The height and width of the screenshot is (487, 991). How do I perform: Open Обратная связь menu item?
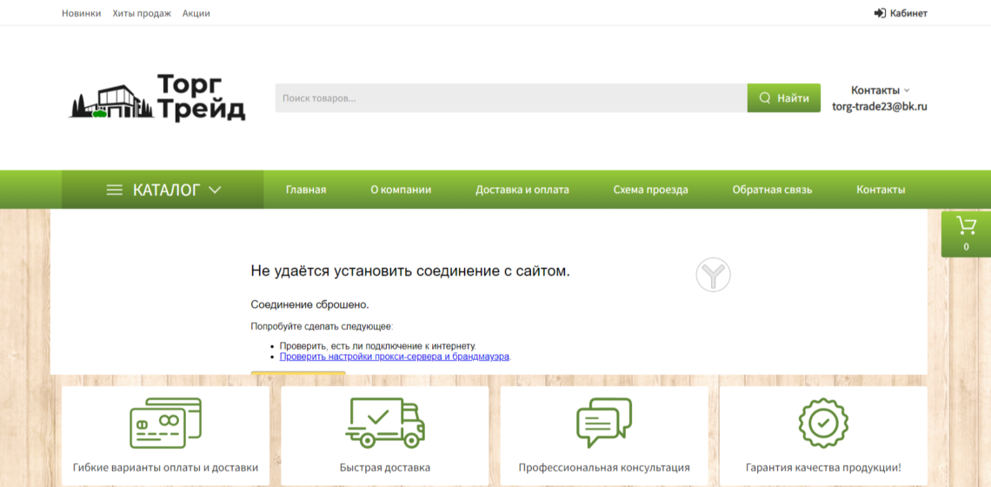pos(772,189)
